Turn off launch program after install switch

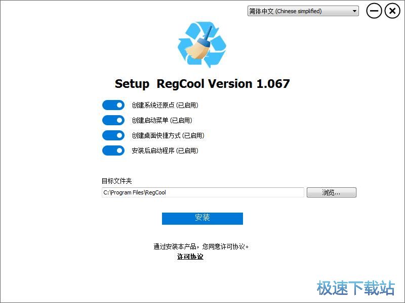point(113,150)
